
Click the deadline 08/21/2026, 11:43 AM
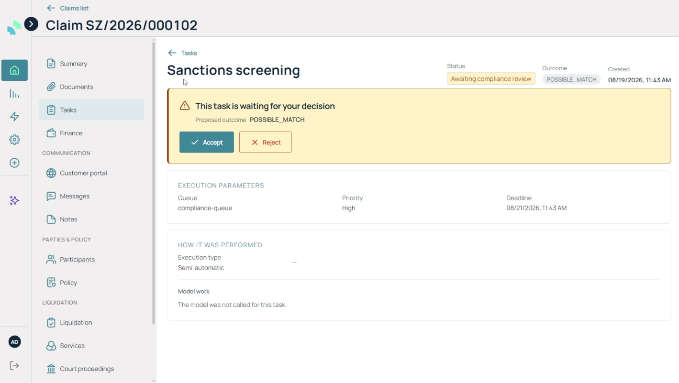point(536,208)
